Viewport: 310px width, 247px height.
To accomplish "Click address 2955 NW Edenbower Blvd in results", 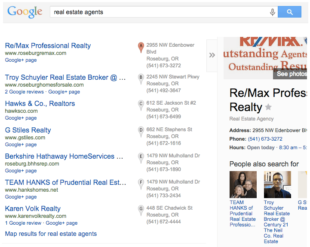I will pyautogui.click(x=170, y=48).
